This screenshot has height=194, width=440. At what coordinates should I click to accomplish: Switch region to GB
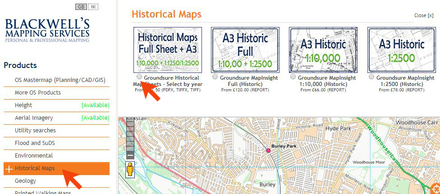click(x=81, y=7)
